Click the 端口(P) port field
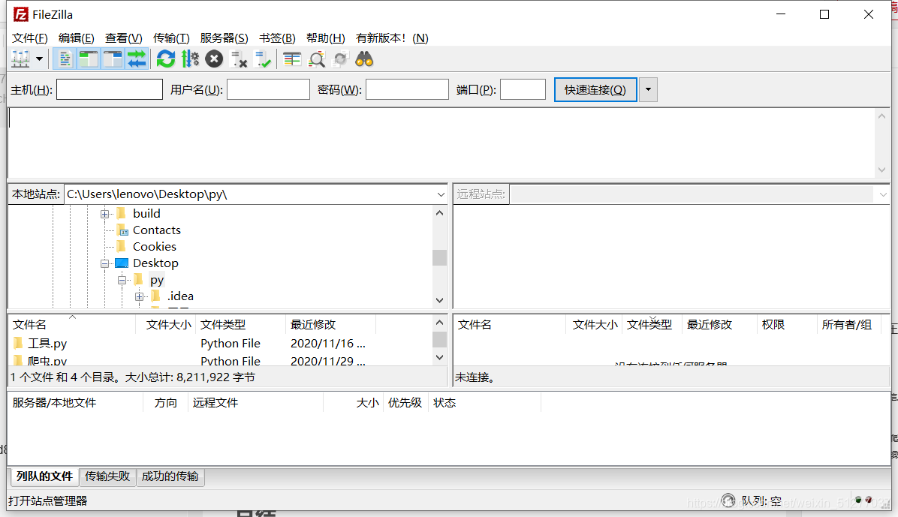The height and width of the screenshot is (517, 898). point(523,89)
